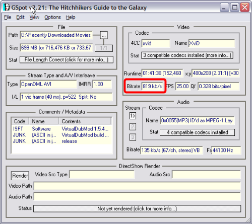Open the Help menu
Viewport: 252px width, 224px height.
[x=71, y=17]
